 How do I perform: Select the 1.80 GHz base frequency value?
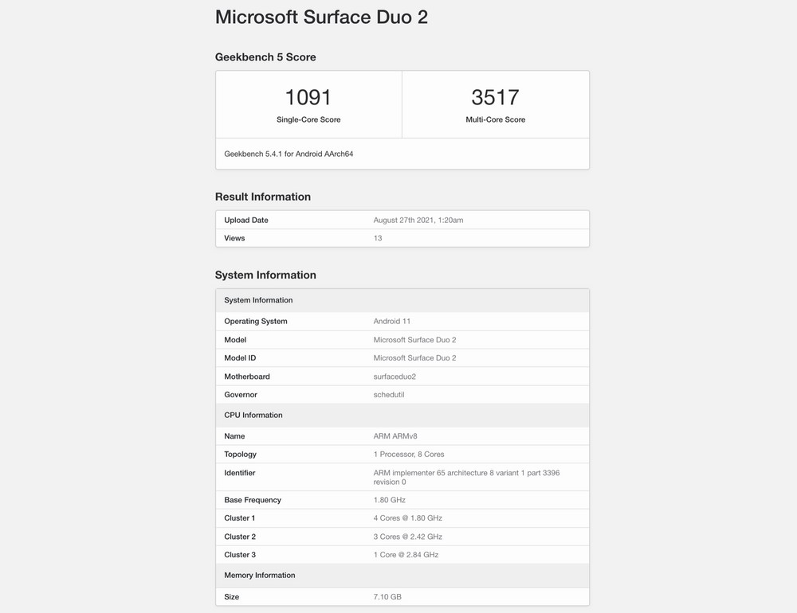point(390,500)
